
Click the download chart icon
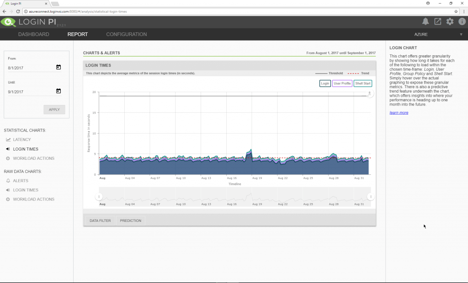pos(369,93)
